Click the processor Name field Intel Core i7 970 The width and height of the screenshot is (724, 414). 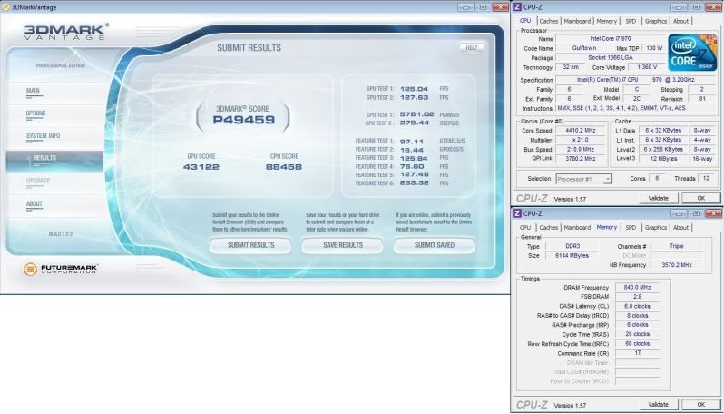[x=610, y=39]
